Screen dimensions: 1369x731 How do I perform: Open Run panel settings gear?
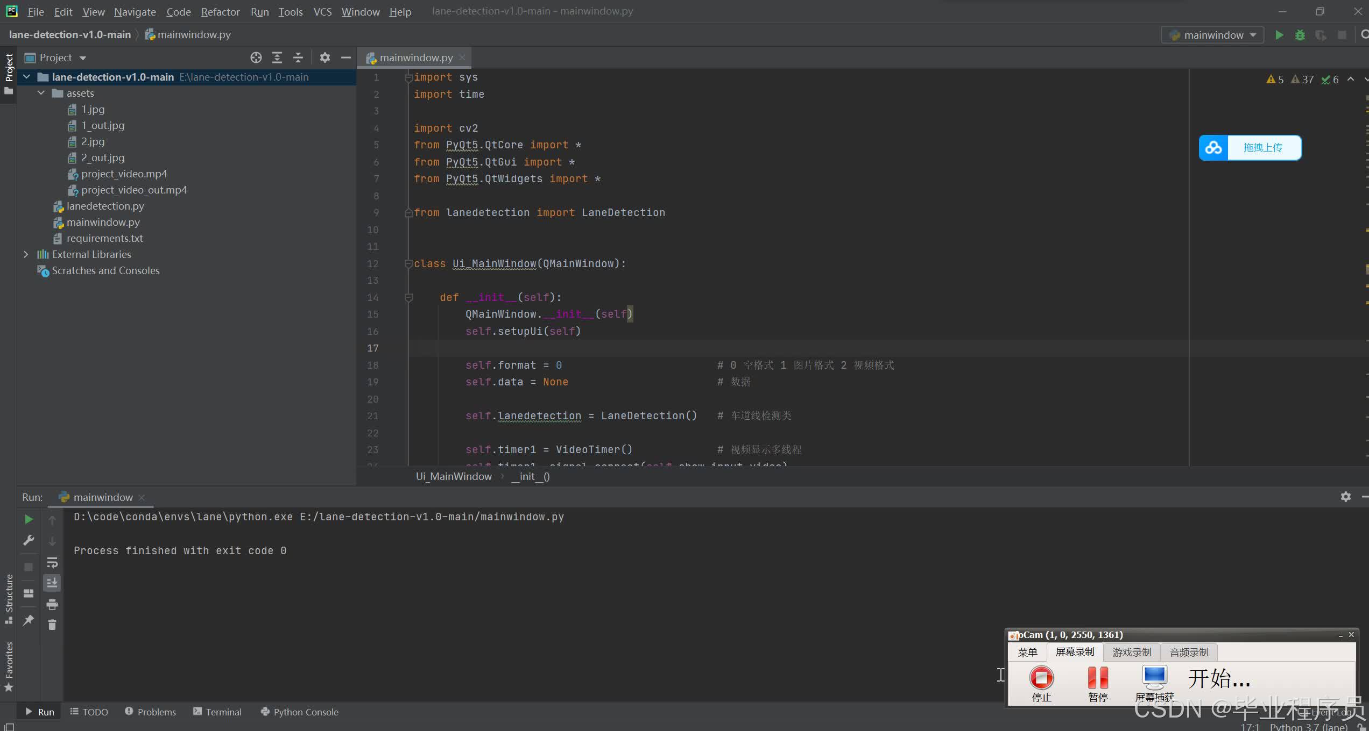point(1345,497)
